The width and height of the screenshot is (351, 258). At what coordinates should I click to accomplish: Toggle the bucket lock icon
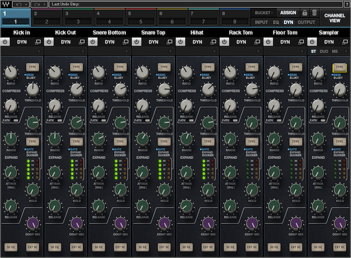pyautogui.click(x=305, y=13)
